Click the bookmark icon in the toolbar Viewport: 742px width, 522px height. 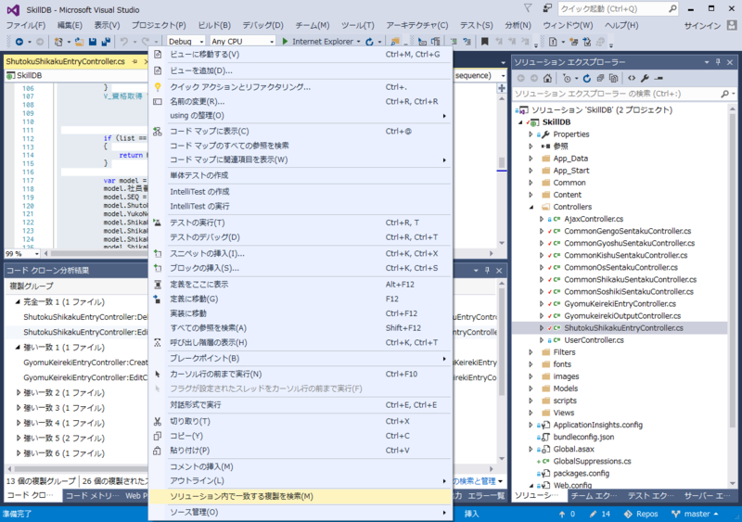[484, 42]
